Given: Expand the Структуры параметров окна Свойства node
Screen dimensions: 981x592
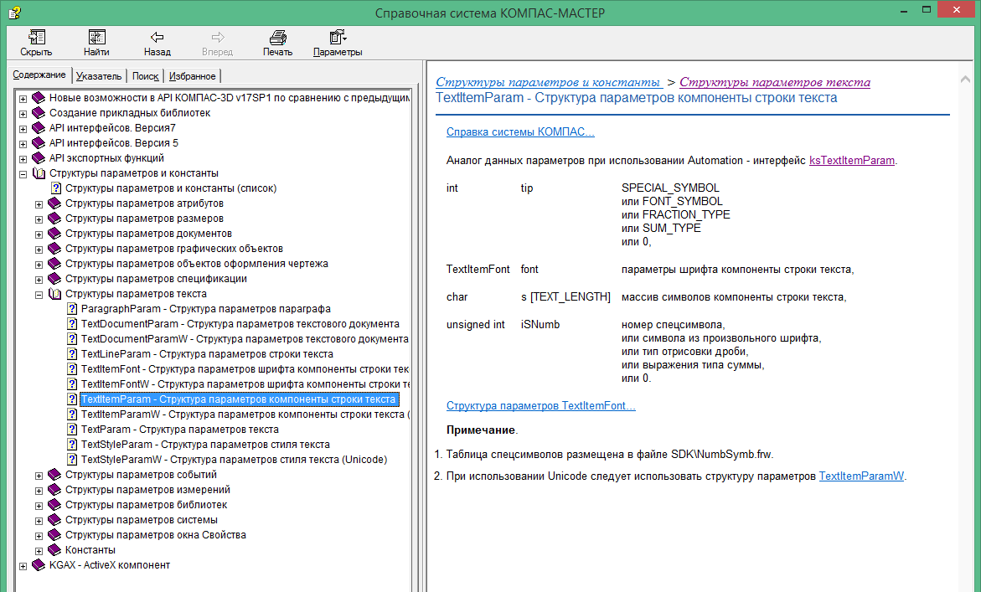Looking at the screenshot, I should (39, 536).
